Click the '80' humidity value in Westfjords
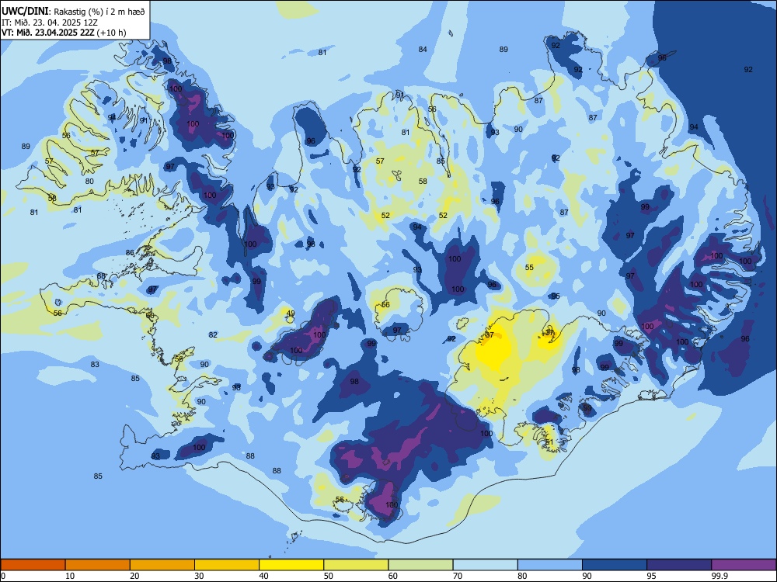The image size is (777, 582). click(x=89, y=181)
